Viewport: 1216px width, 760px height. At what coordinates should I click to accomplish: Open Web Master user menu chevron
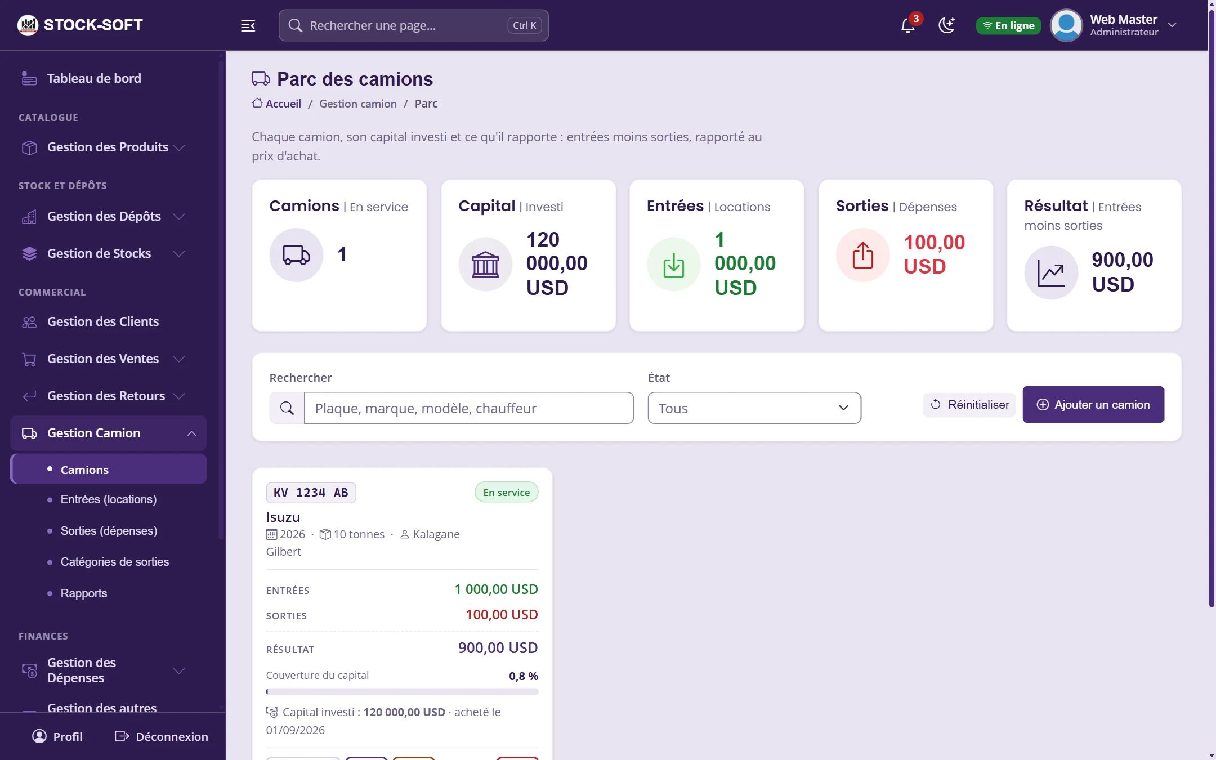point(1172,25)
